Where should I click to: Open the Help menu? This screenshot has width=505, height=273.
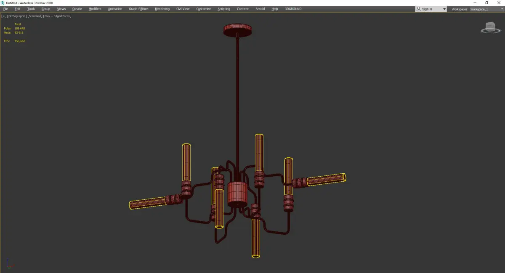coord(275,9)
